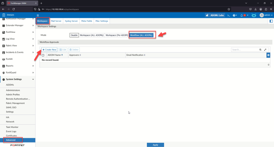The image size is (274, 147).
Task: Switch to the Mail Server tab
Action: (x=56, y=21)
